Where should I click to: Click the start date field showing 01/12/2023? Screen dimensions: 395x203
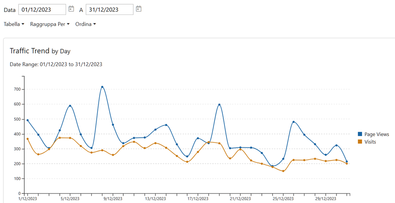(x=42, y=10)
